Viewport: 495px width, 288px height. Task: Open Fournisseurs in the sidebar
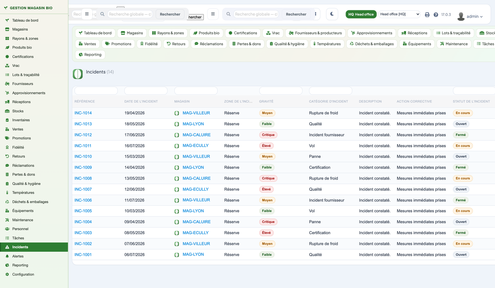[x=34, y=84]
